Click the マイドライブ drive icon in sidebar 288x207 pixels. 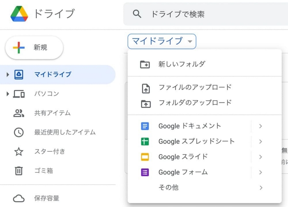[x=19, y=74]
